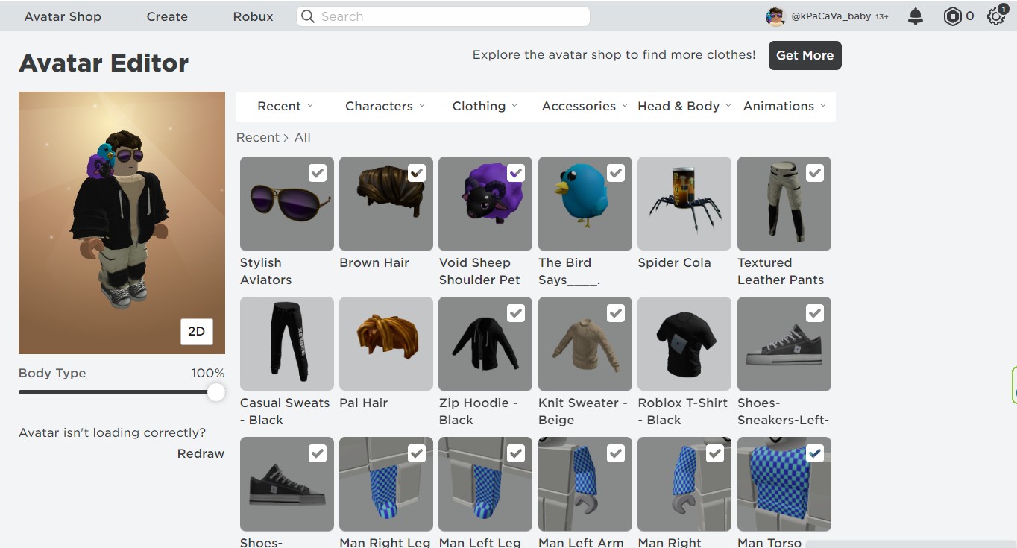Uncheck the Man Left Arm checkbox
1017x548 pixels.
click(616, 453)
